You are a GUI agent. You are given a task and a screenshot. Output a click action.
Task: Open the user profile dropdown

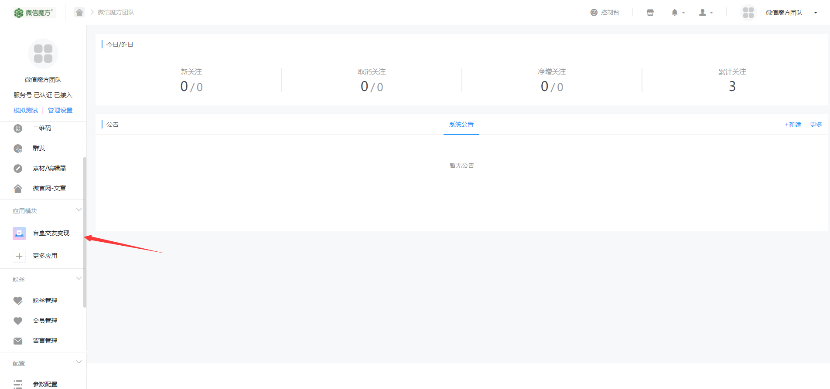click(705, 13)
